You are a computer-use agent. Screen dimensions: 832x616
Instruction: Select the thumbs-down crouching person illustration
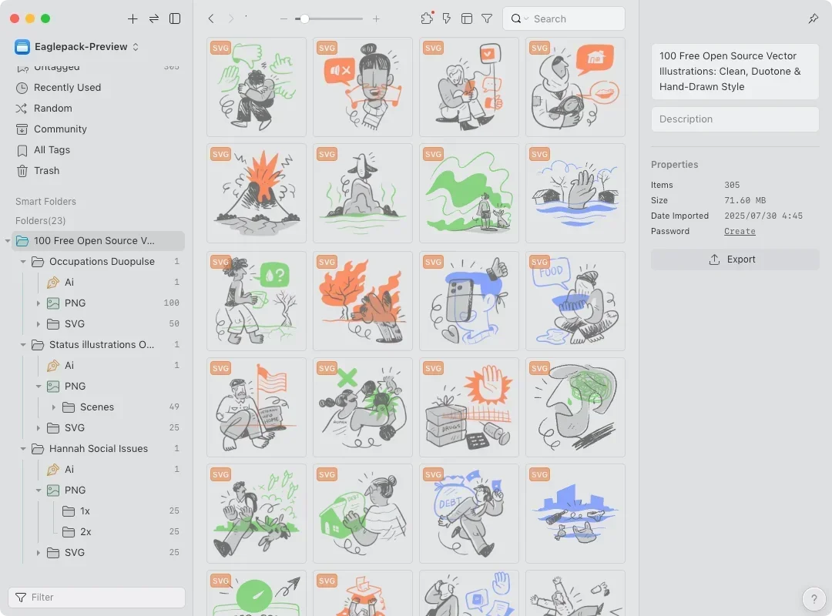point(257,87)
